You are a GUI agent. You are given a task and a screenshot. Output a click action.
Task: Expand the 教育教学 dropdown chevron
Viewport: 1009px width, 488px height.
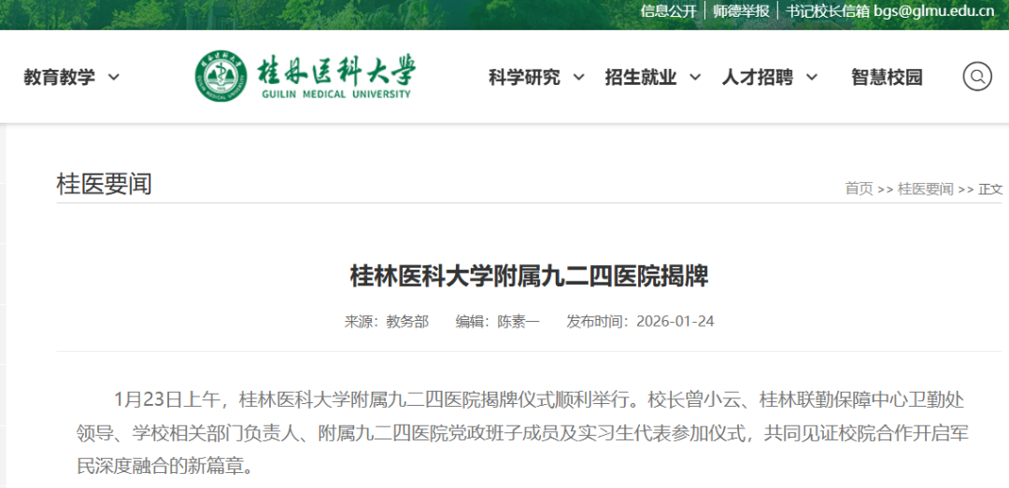click(x=114, y=77)
